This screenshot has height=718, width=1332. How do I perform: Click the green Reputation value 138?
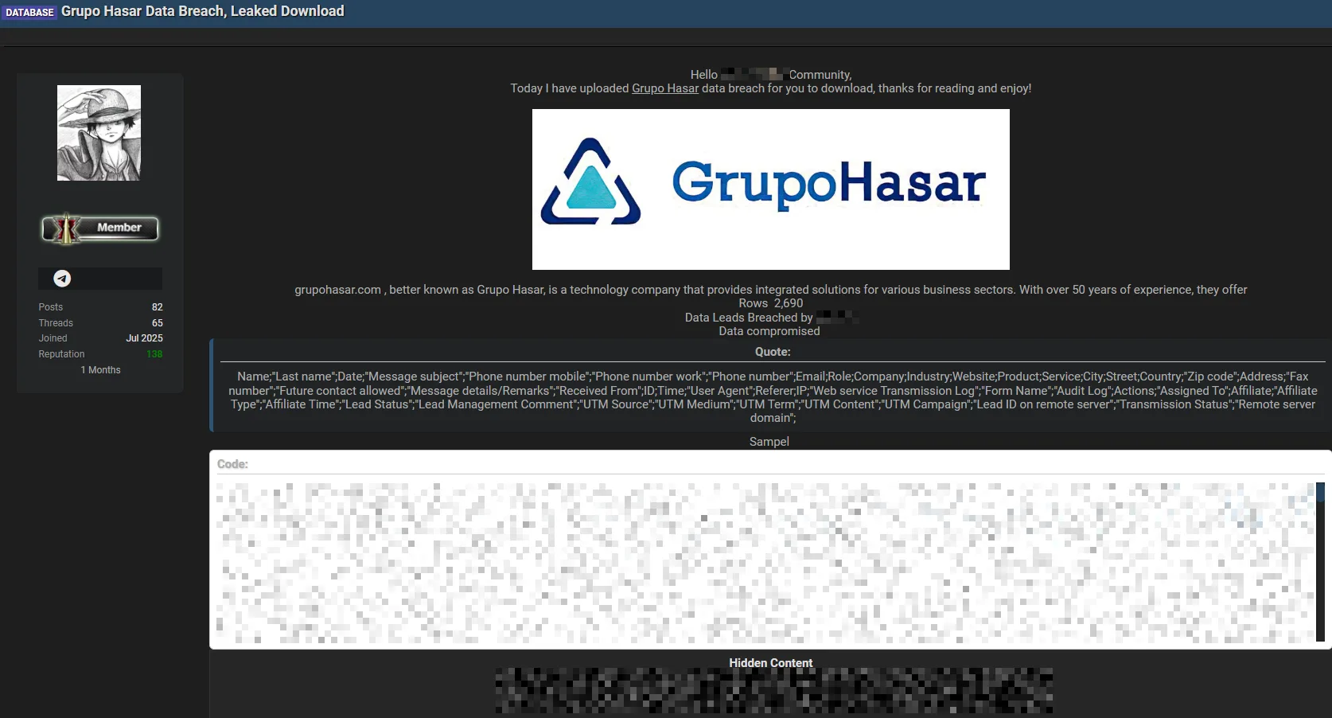(154, 354)
